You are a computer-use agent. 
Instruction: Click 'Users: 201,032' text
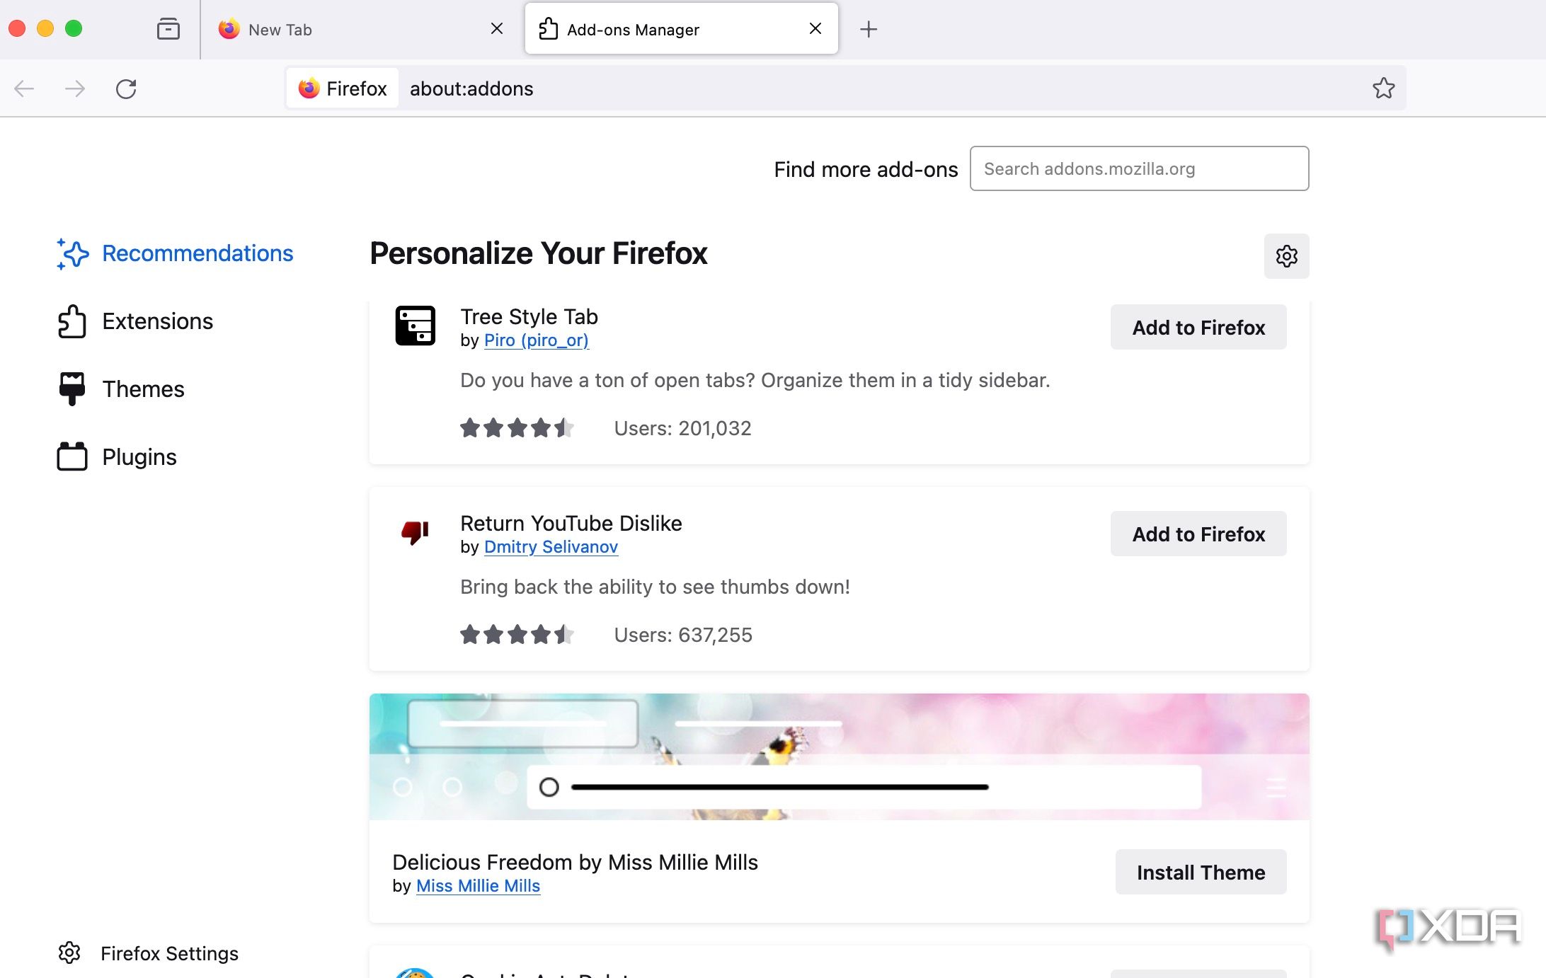(x=682, y=428)
